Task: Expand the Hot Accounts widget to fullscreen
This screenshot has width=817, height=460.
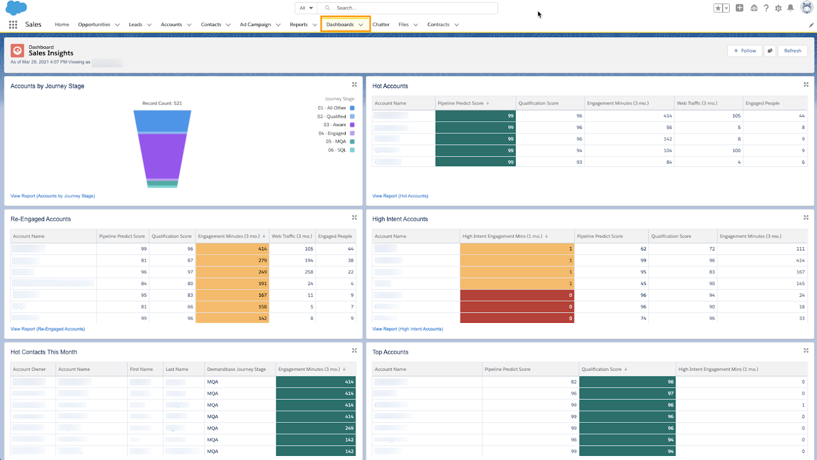Action: pyautogui.click(x=806, y=85)
